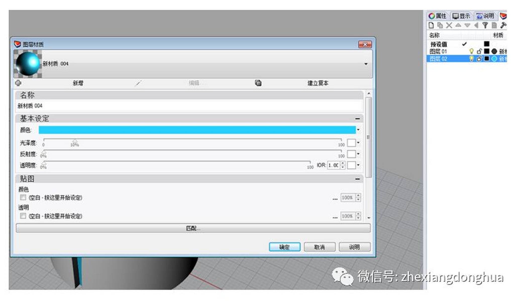Click the white color box on the 反射度 row
Screen dimensions: 520x301
click(x=351, y=154)
